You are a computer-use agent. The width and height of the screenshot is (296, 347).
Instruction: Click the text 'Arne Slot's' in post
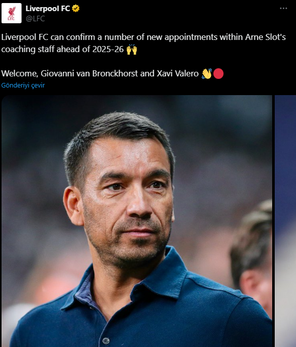[x=266, y=37]
